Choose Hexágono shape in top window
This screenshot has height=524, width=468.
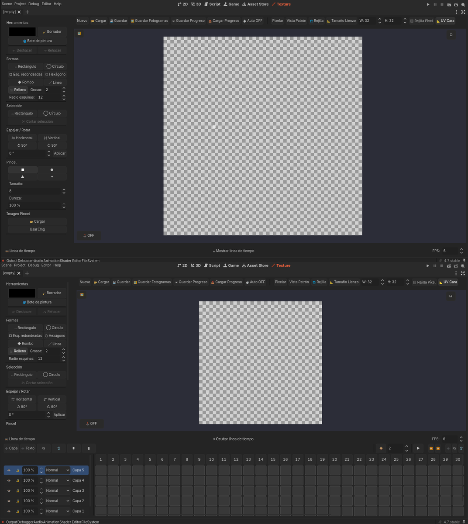coord(55,75)
